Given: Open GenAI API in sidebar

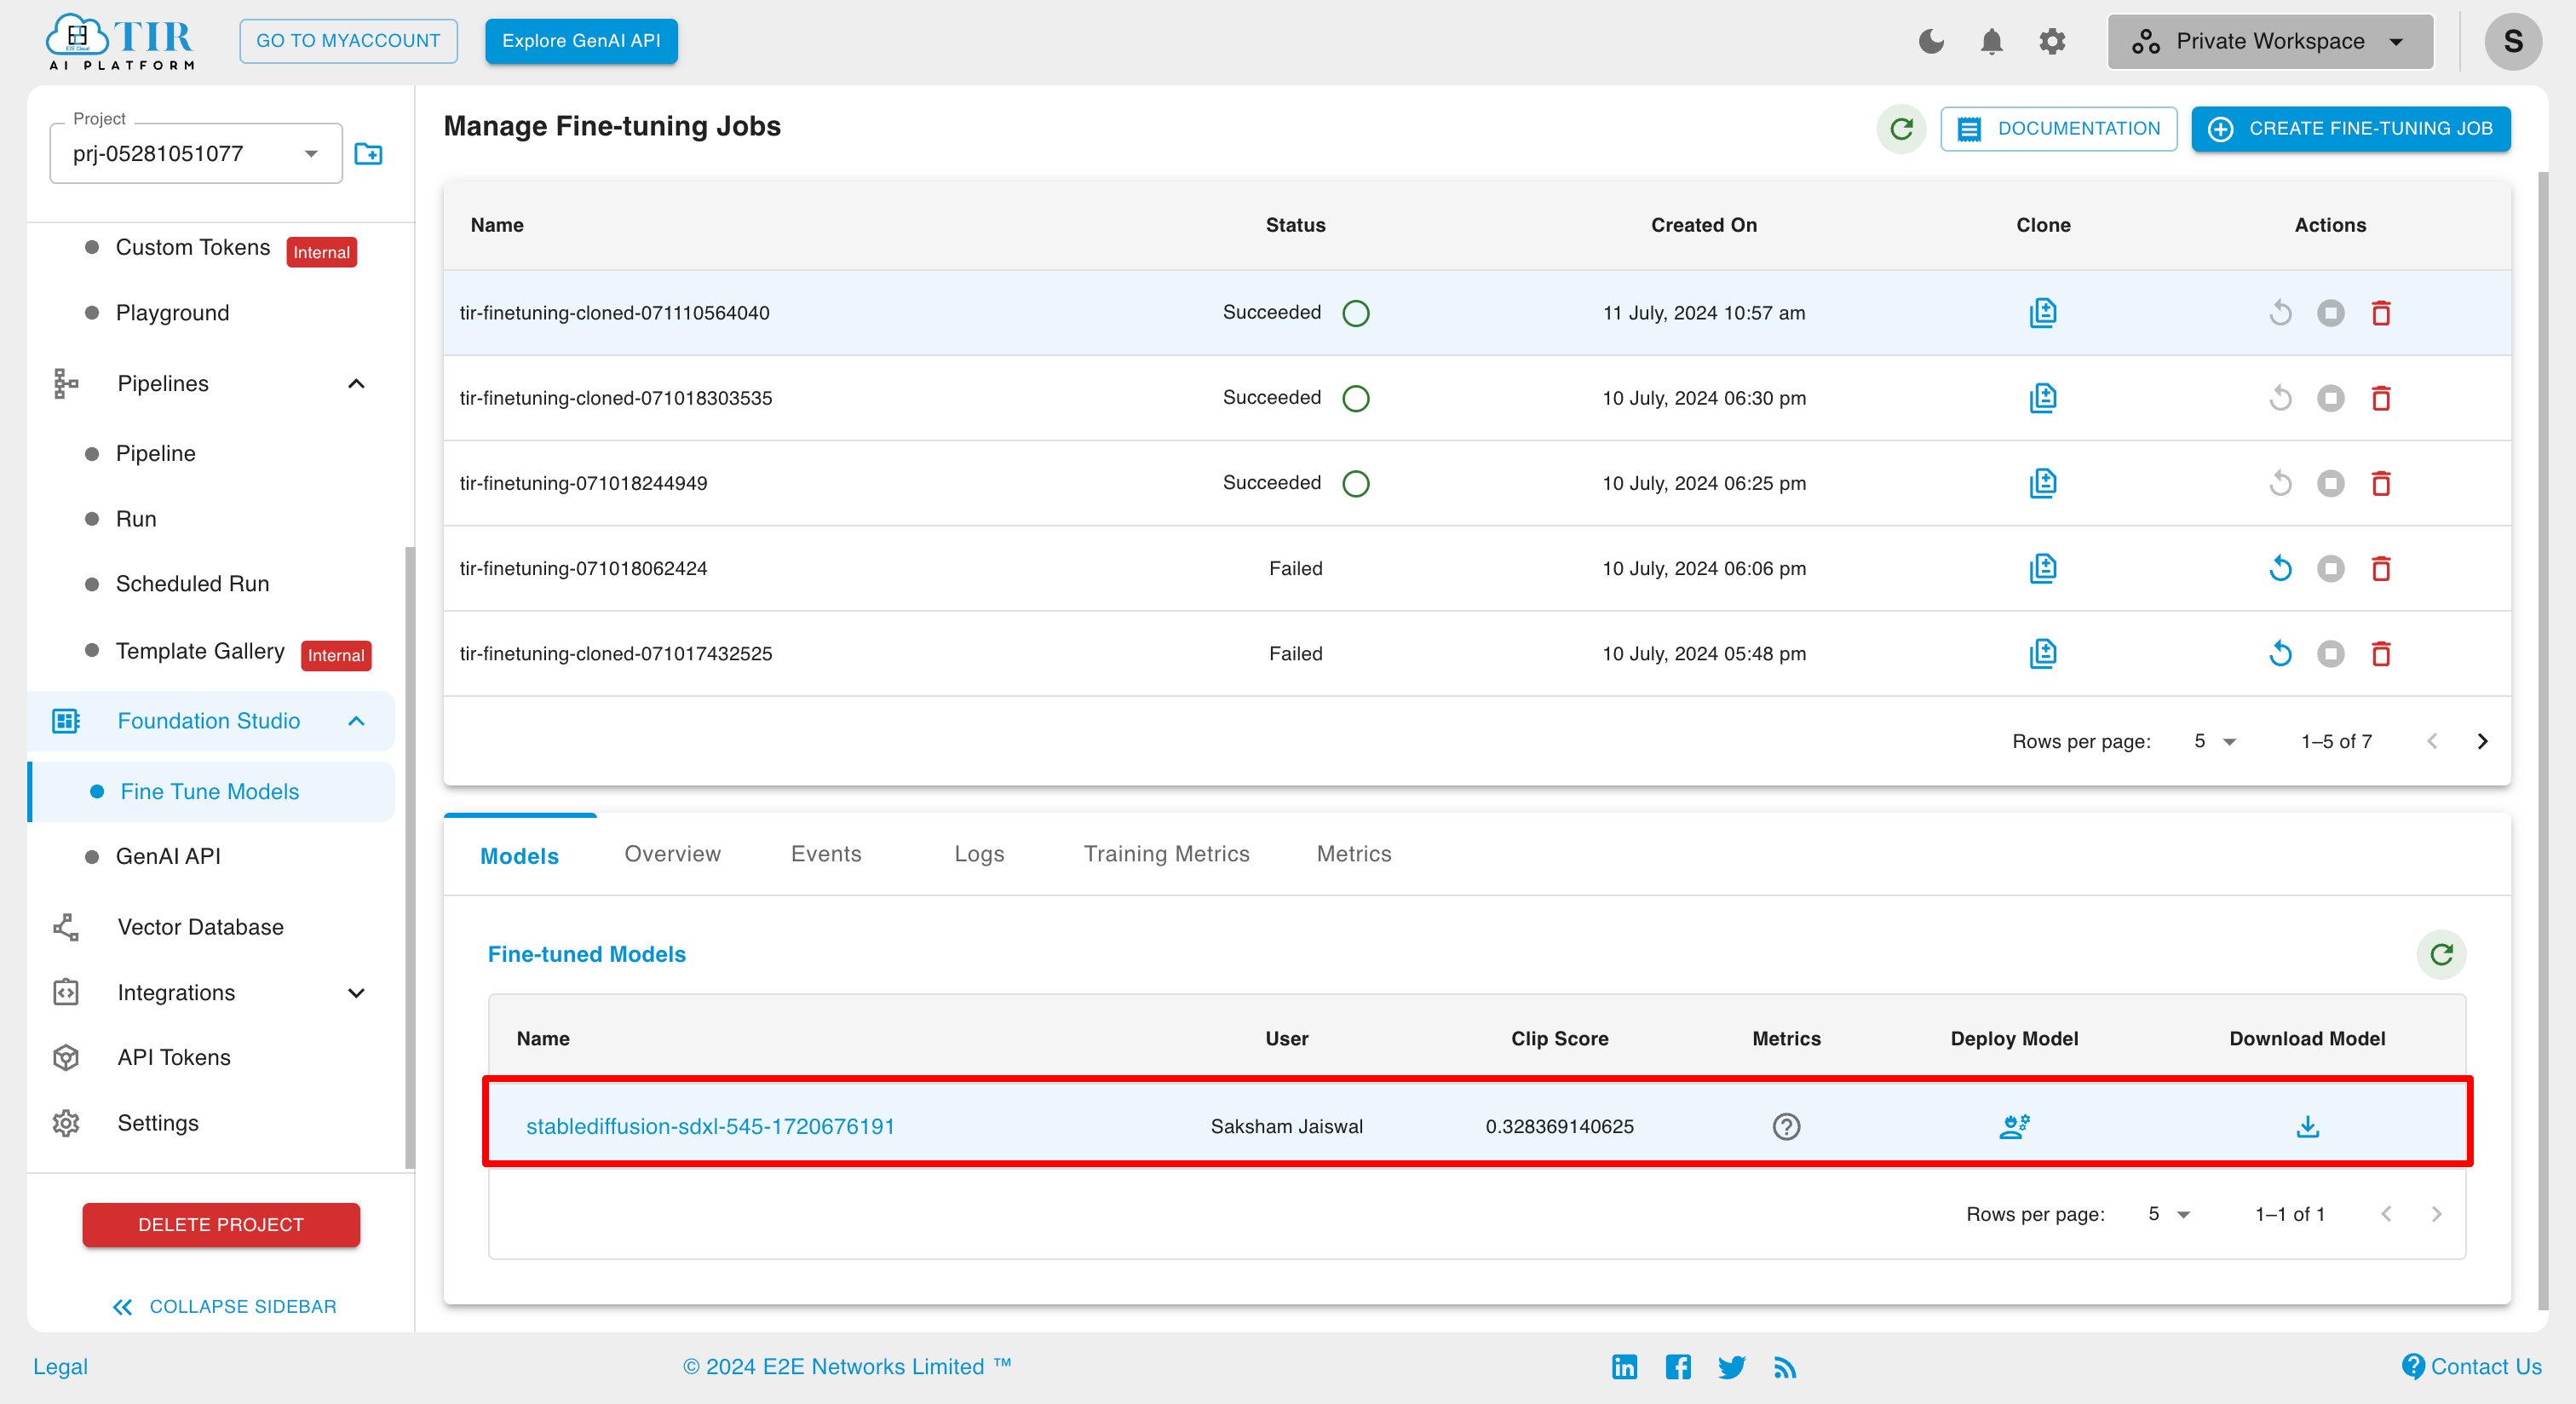Looking at the screenshot, I should (x=168, y=856).
